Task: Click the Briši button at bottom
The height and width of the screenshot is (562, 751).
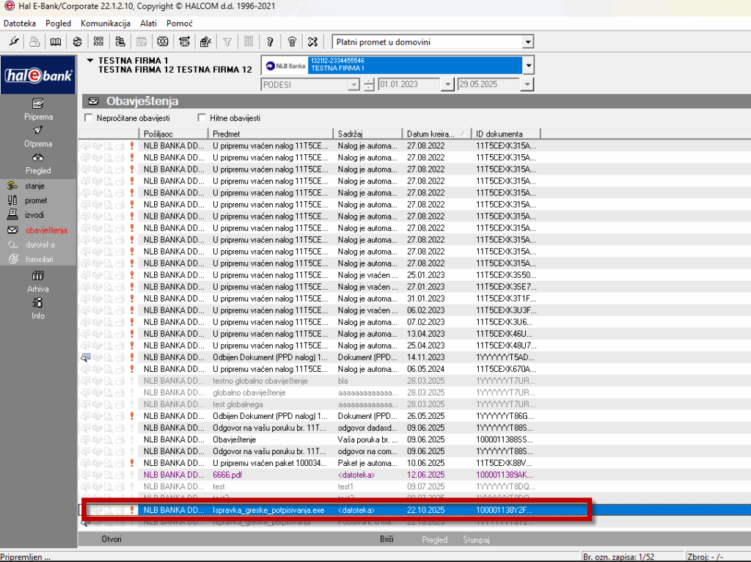Action: [x=387, y=539]
